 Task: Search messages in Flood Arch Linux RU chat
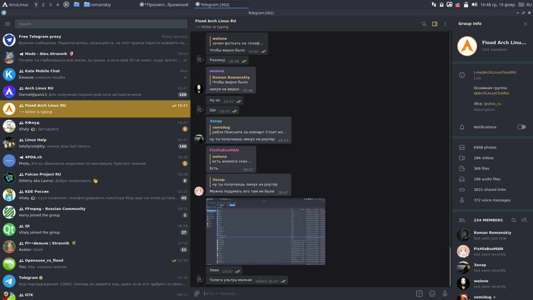point(424,24)
